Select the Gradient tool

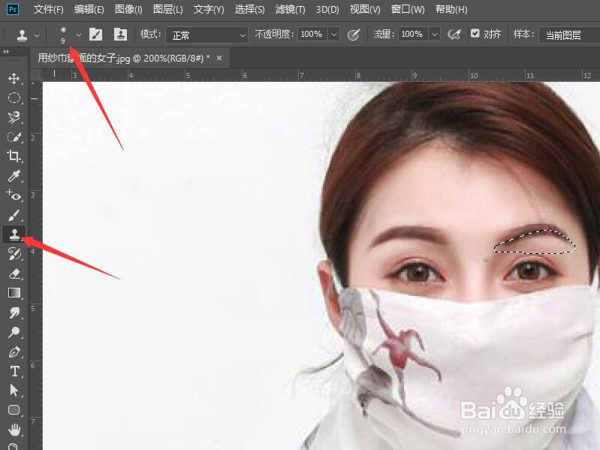coord(14,293)
